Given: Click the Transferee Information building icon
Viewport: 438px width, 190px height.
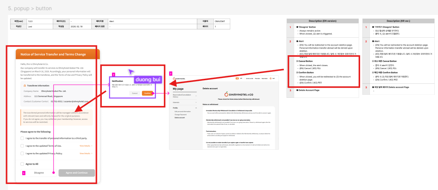Looking at the screenshot, I should tap(25, 85).
